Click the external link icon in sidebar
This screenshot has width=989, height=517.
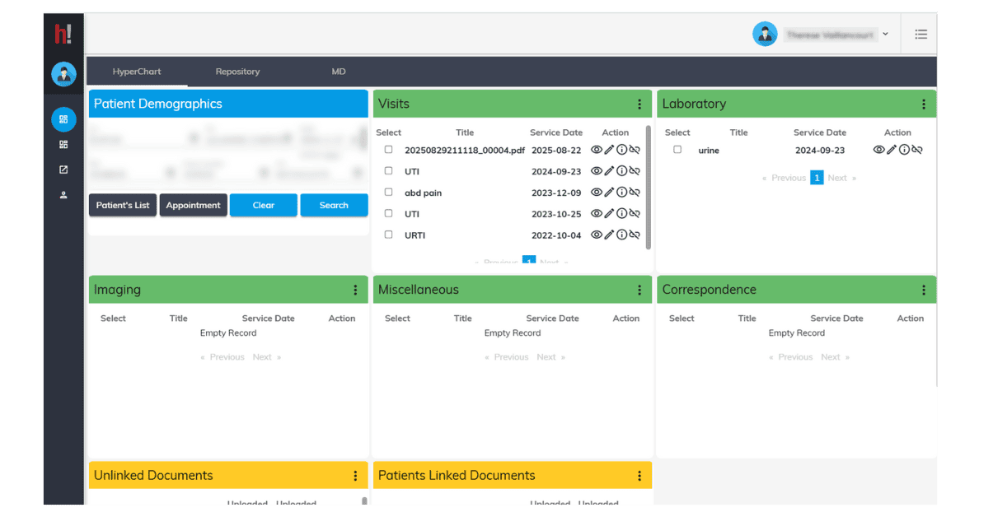(63, 170)
